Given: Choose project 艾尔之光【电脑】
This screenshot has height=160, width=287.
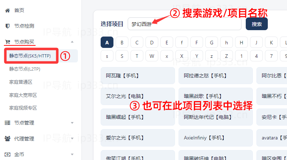Looking at the screenshot, I should 138,96.
